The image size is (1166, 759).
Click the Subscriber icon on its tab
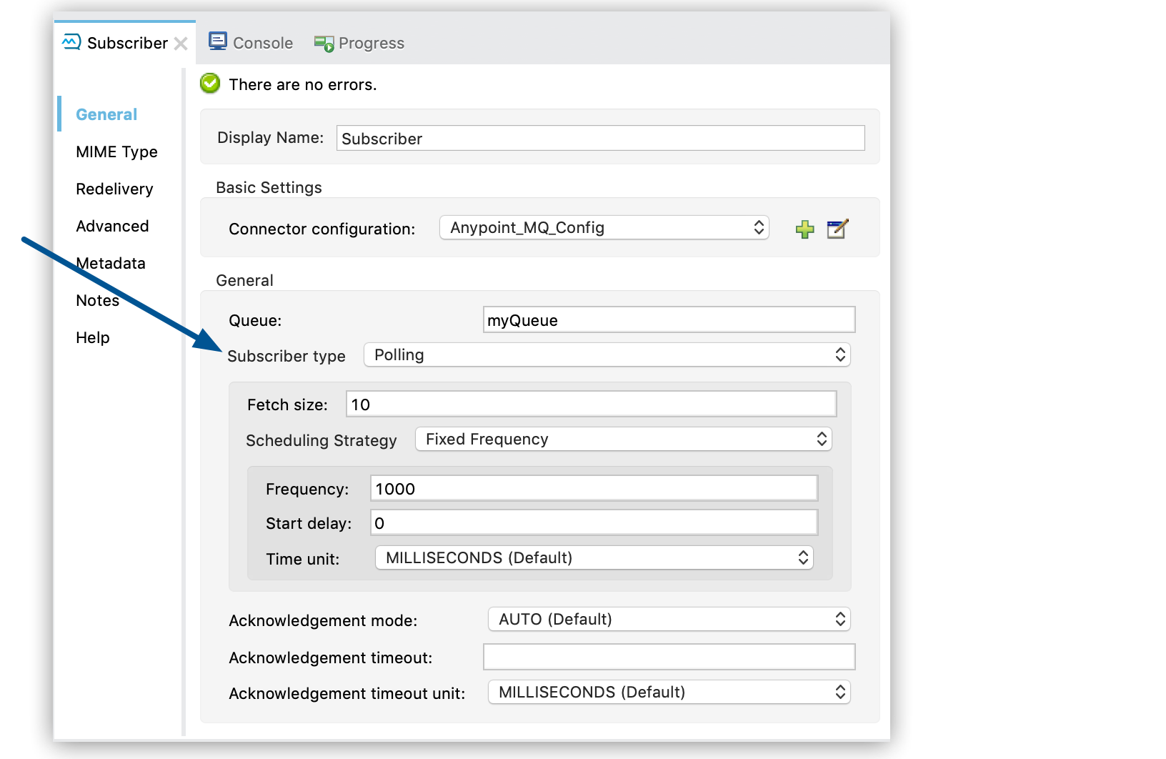pos(70,42)
